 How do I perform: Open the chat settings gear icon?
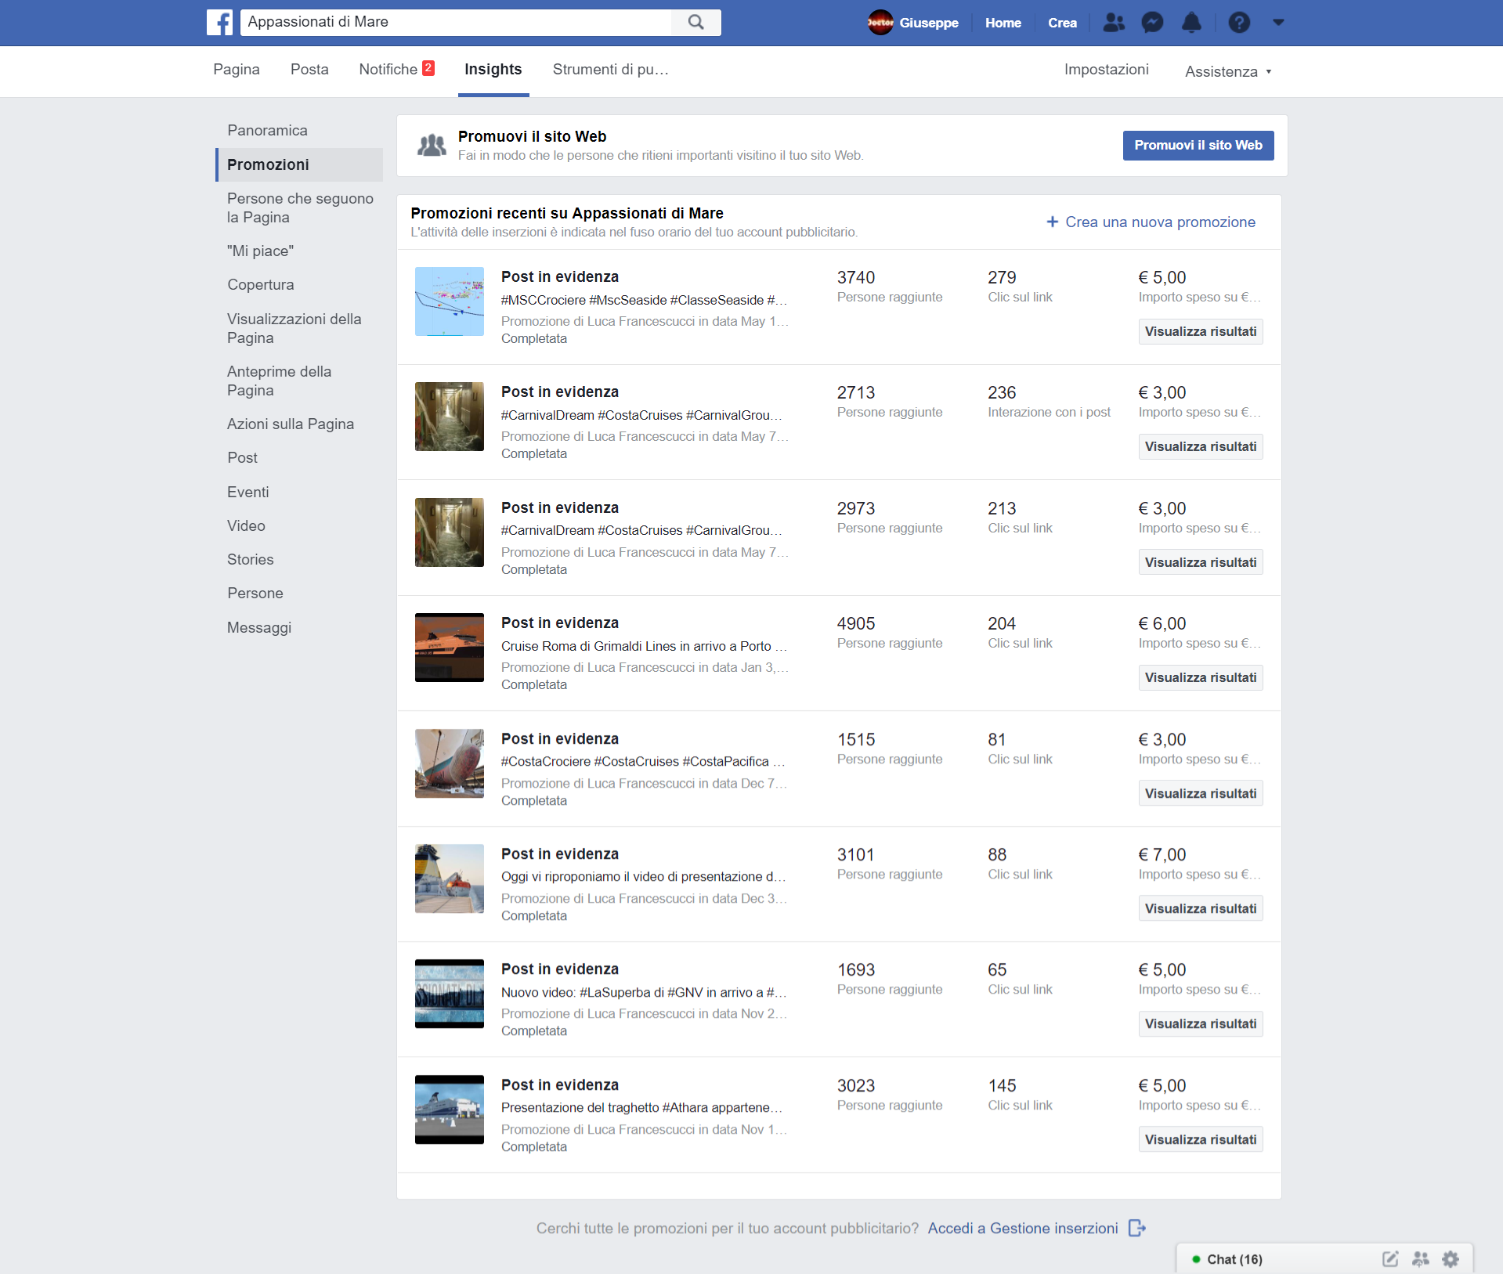(x=1451, y=1259)
